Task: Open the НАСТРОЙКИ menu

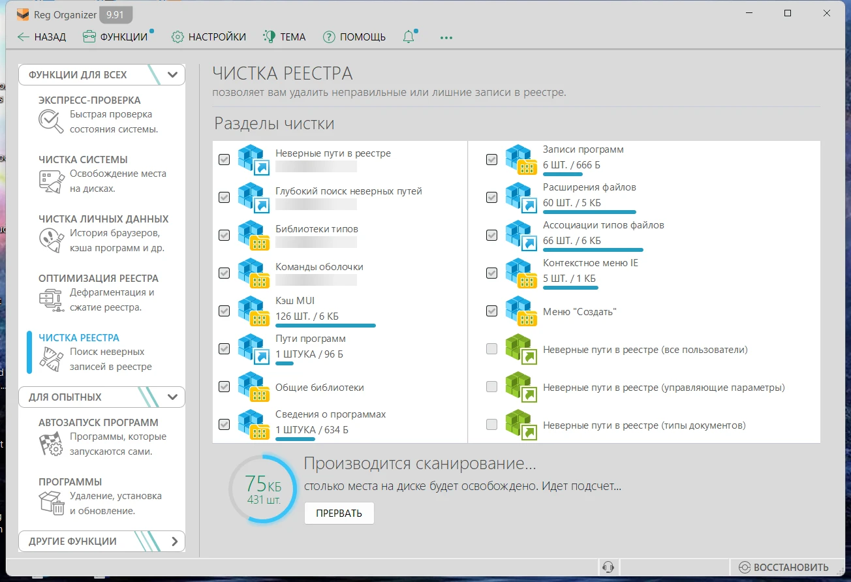Action: [x=209, y=37]
